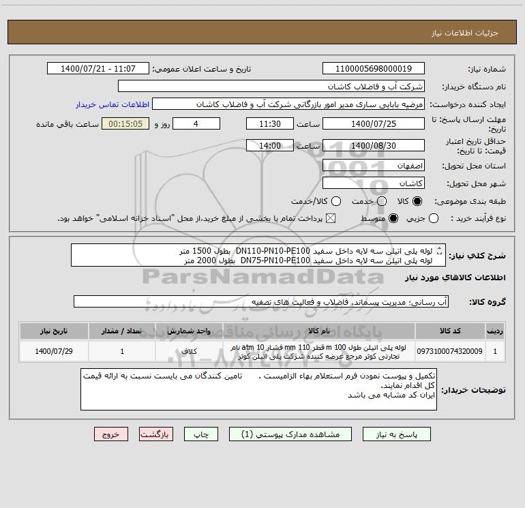Click the اطلاعات کالاهای مورد نیاز section title
525x508 pixels.
coord(455,278)
